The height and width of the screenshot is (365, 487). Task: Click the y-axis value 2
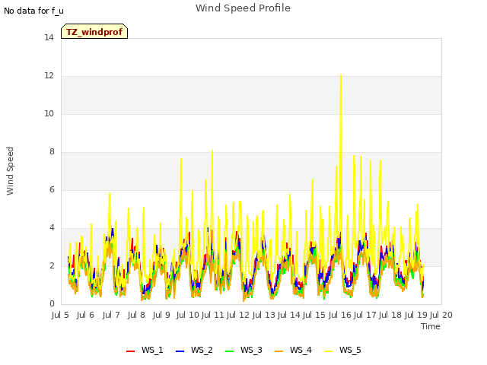52,266
